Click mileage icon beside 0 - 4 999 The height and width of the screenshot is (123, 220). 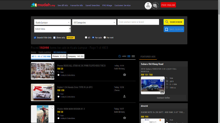coord(167,84)
